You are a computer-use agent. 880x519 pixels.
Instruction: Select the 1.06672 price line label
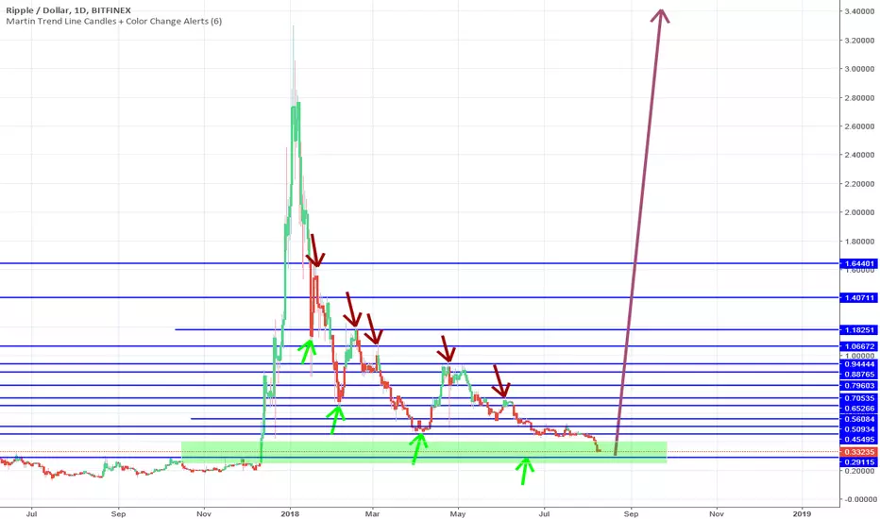[x=857, y=346]
